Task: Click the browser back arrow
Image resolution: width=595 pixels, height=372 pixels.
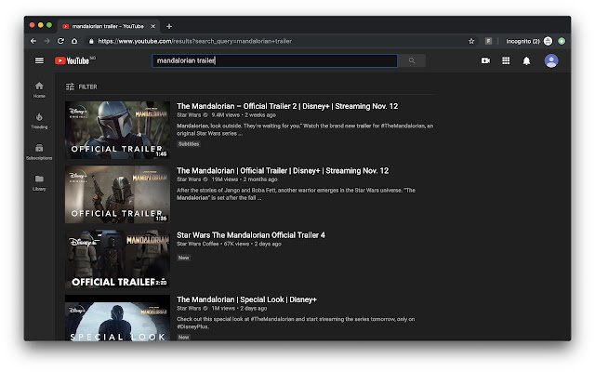Action: coord(33,41)
